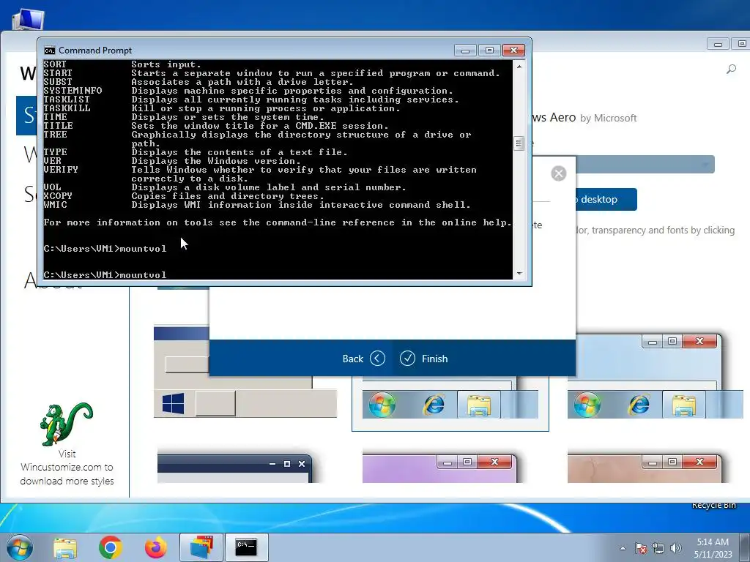750x562 pixels.
Task: Visit Wincustomize.com gecko logo
Action: 67,424
